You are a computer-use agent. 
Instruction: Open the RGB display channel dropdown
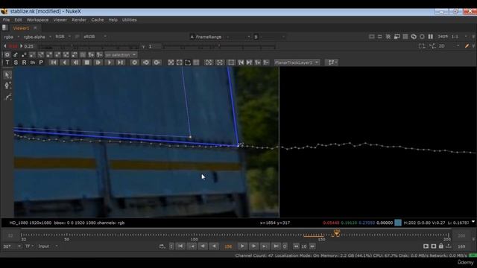click(63, 36)
